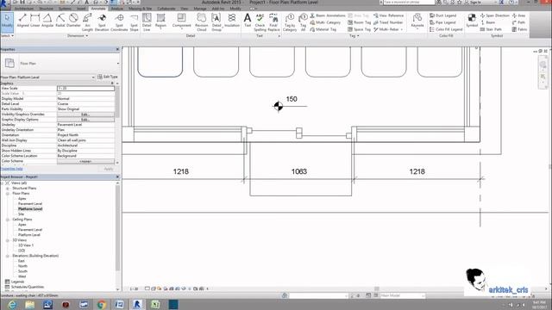
Task: Select the Revision Cloud tool
Action: click(x=202, y=22)
